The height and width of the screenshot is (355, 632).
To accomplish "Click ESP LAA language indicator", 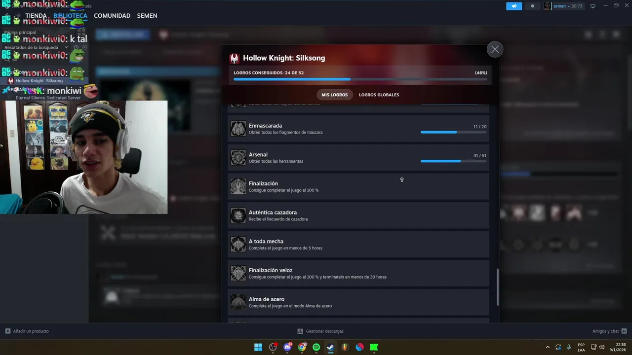I will point(581,347).
